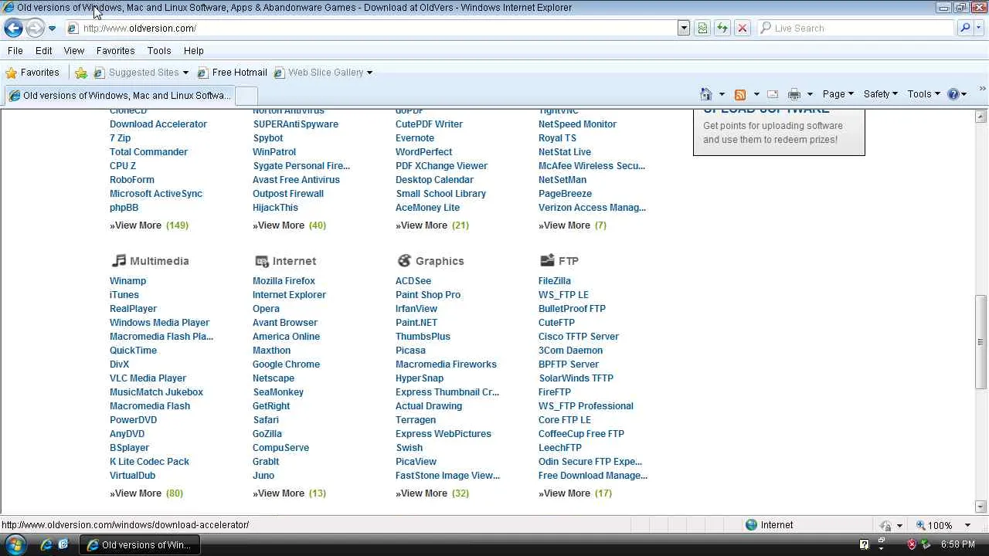The width and height of the screenshot is (989, 556).
Task: Click the zoom magnifier in status bar
Action: 921,525
